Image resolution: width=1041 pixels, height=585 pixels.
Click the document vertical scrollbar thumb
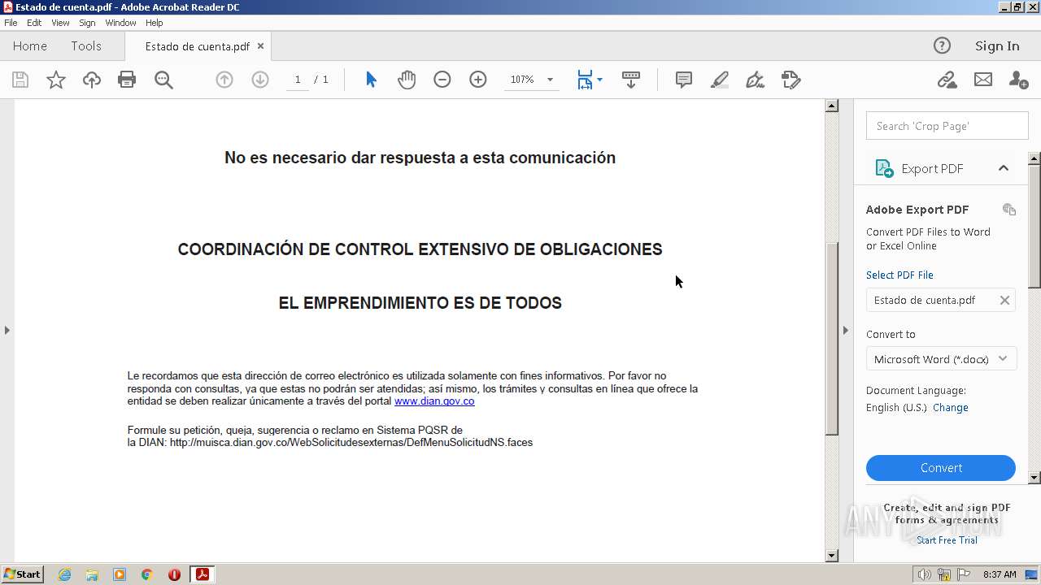[x=831, y=337]
